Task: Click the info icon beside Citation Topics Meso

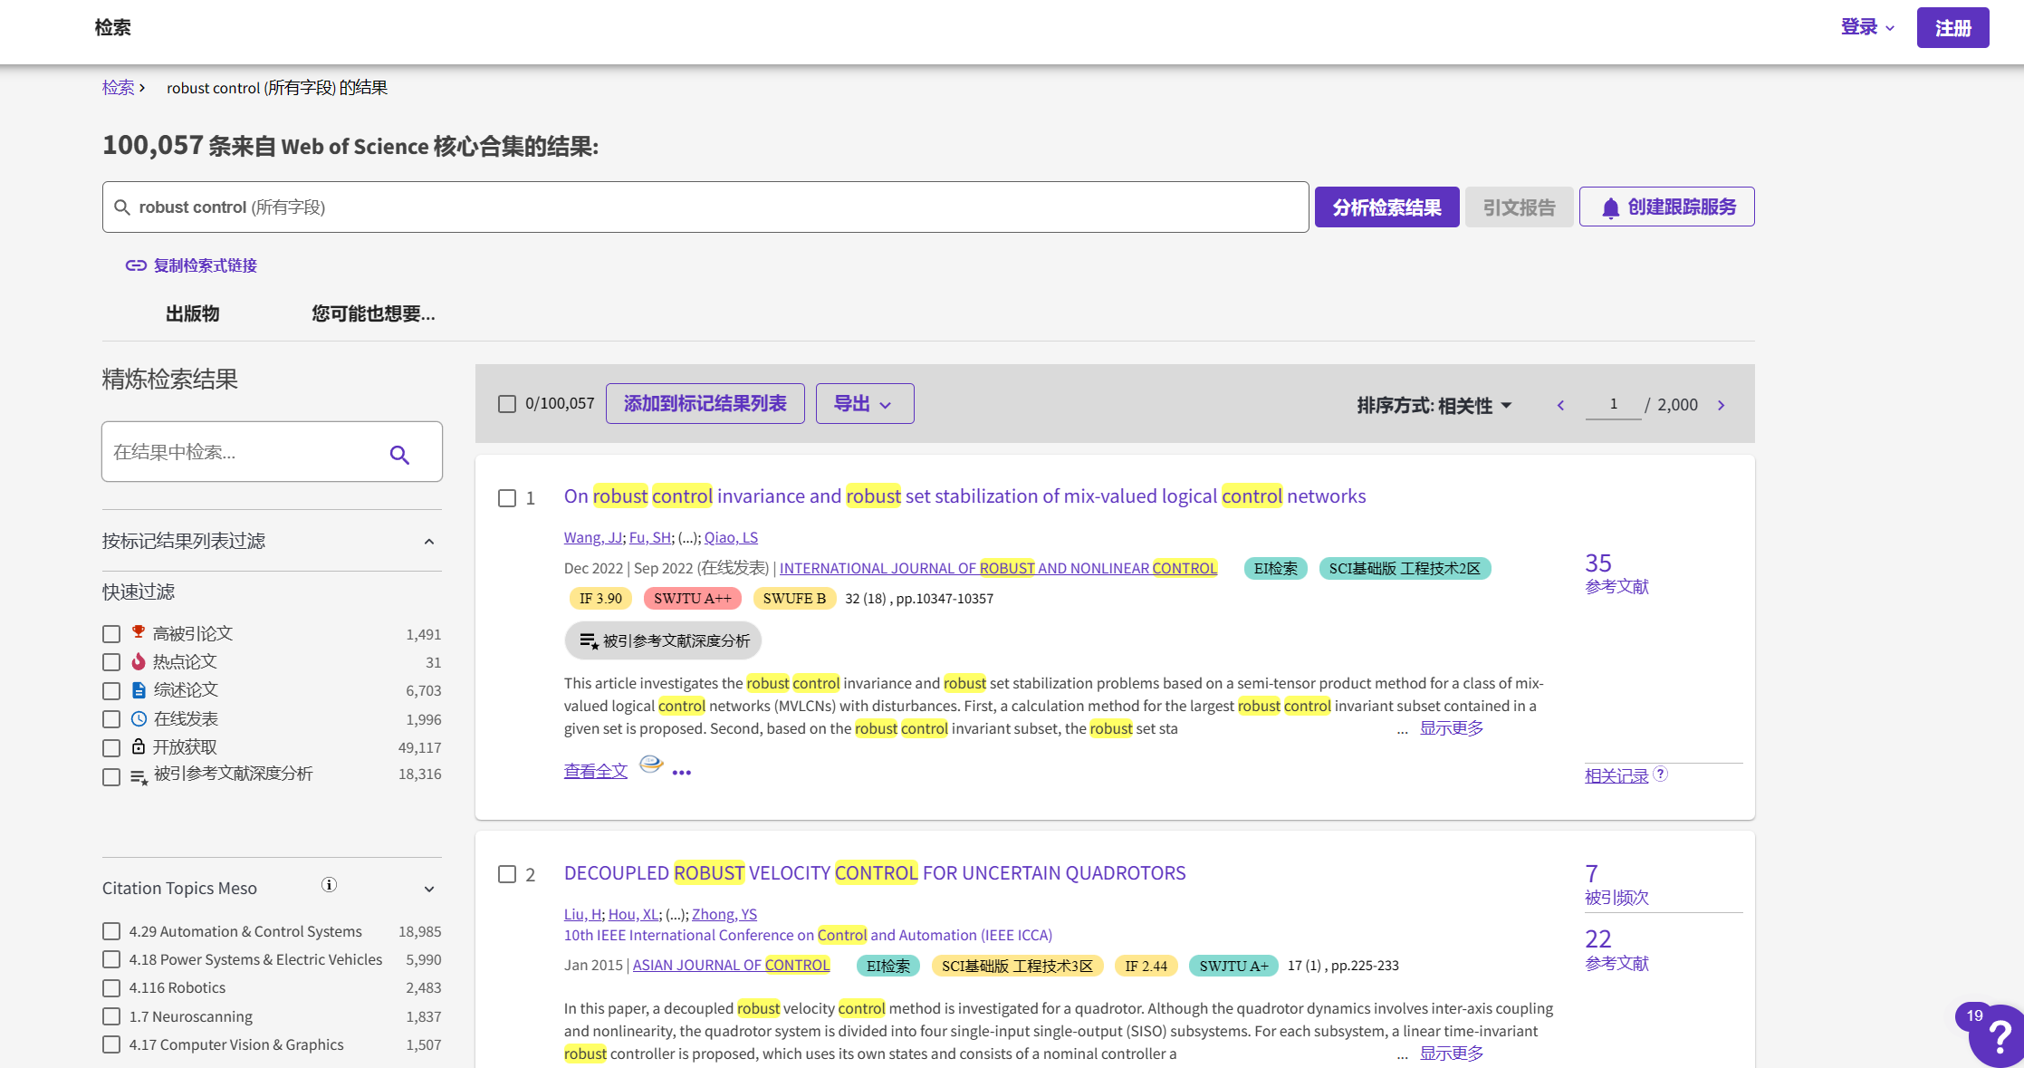Action: pos(329,885)
